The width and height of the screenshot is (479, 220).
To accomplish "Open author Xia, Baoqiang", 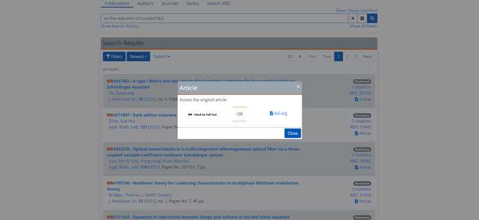I will (x=122, y=93).
